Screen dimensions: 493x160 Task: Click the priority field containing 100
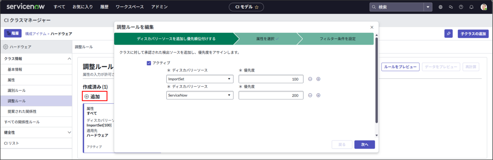(x=271, y=79)
